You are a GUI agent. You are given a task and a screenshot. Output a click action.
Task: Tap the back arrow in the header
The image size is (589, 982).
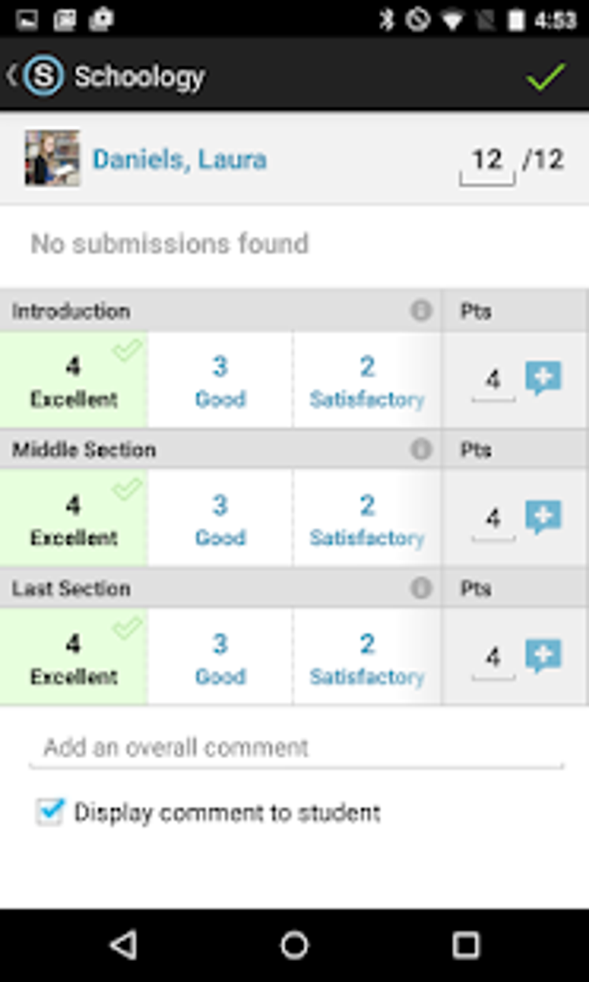(x=12, y=76)
